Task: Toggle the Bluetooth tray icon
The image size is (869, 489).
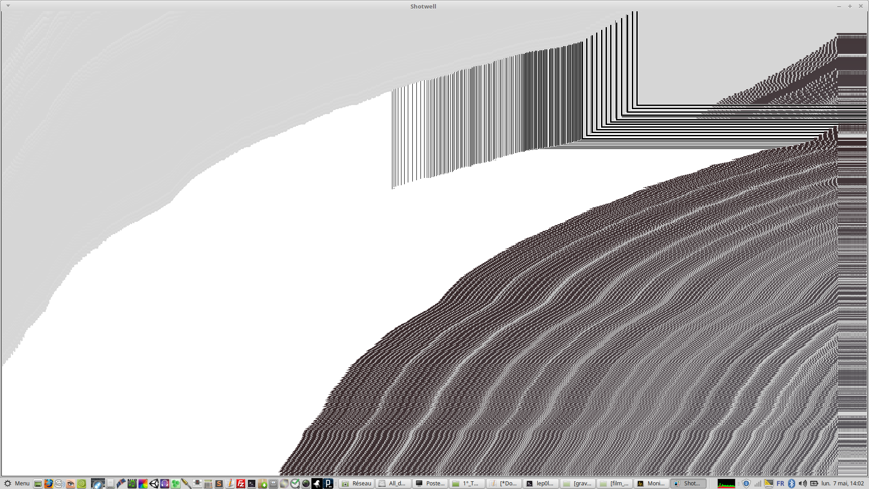Action: tap(792, 484)
